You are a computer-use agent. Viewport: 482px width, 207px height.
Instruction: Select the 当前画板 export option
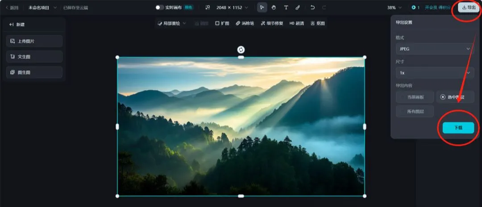(x=415, y=97)
